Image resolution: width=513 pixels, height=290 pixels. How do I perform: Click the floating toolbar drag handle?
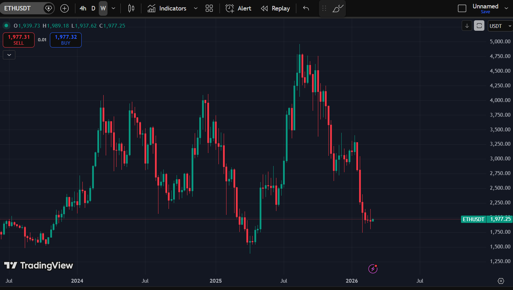324,8
